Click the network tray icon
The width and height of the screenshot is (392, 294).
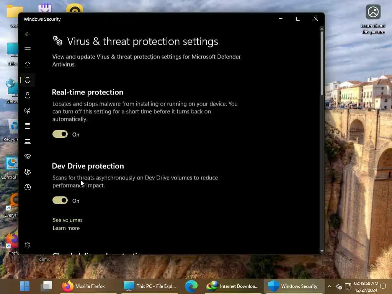click(x=348, y=286)
